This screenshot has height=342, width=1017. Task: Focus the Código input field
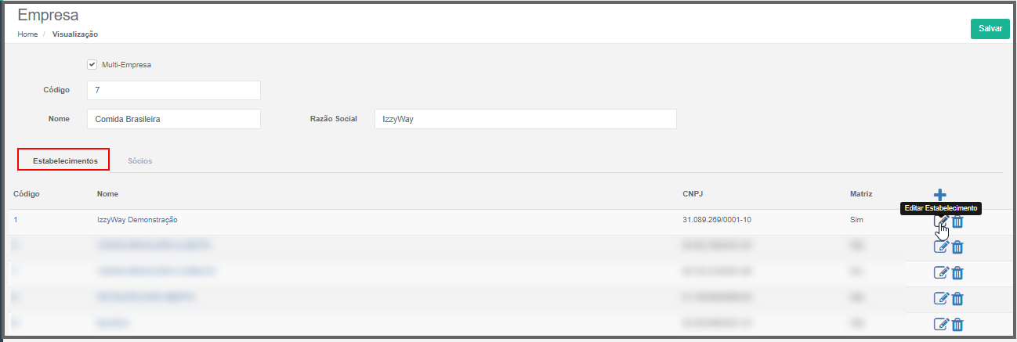click(174, 90)
